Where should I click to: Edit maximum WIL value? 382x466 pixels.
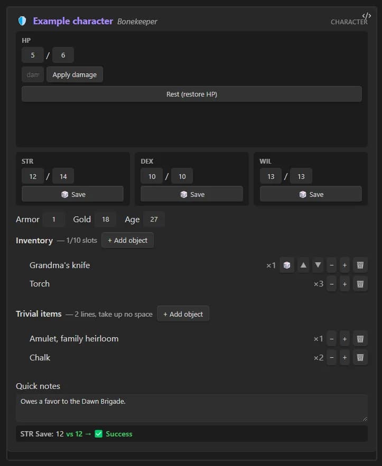[301, 176]
